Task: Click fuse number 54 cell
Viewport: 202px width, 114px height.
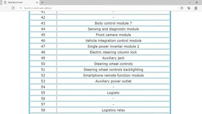Action: click(x=43, y=87)
